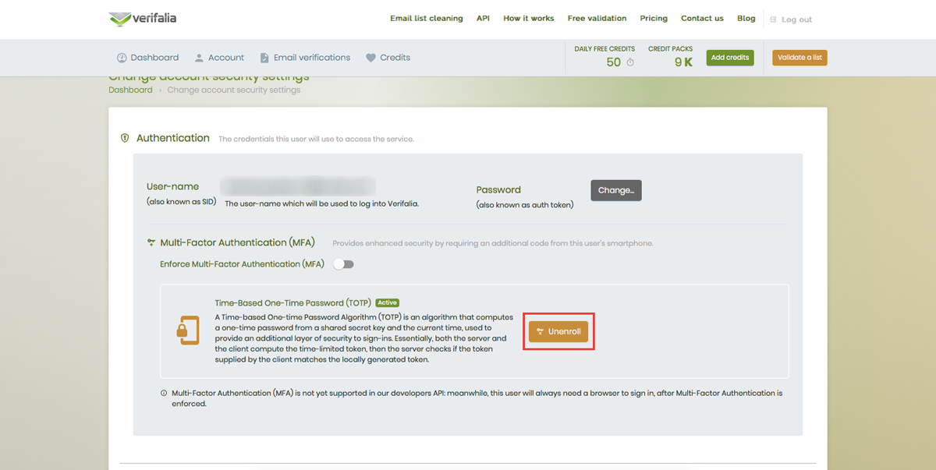Go to How it works
Screen dimensions: 936x470
coord(528,19)
